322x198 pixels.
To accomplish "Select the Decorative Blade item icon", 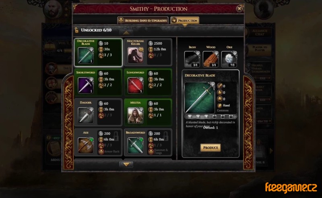I will pos(86,55).
